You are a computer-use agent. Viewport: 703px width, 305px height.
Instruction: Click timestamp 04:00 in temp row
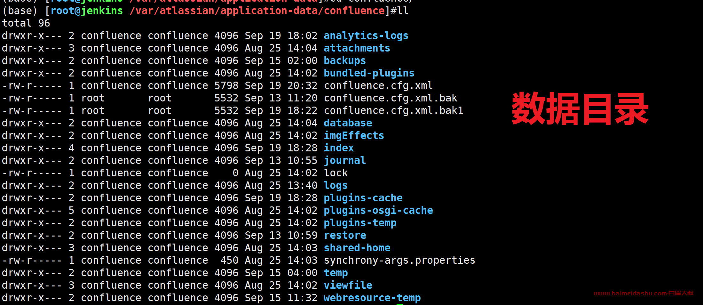(x=302, y=273)
